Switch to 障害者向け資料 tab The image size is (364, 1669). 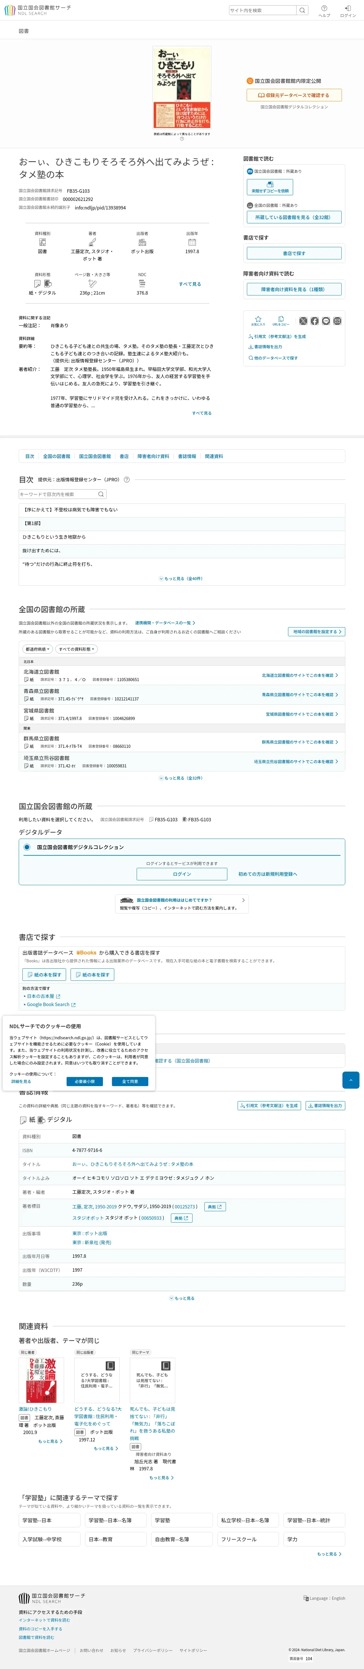click(x=153, y=456)
